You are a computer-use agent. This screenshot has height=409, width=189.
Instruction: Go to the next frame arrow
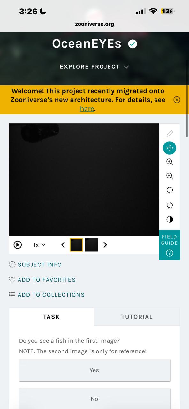pos(105,245)
